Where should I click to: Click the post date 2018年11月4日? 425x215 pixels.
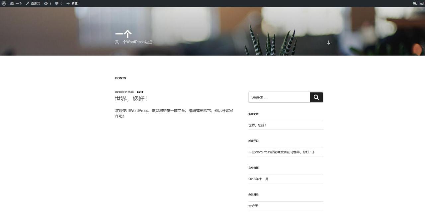(125, 92)
